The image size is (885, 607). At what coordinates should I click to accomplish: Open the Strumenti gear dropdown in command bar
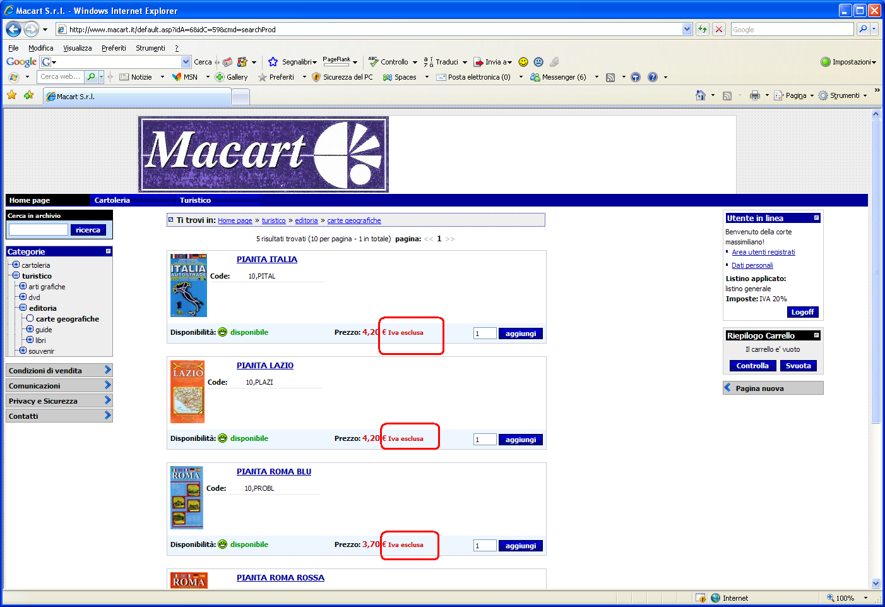[x=843, y=95]
